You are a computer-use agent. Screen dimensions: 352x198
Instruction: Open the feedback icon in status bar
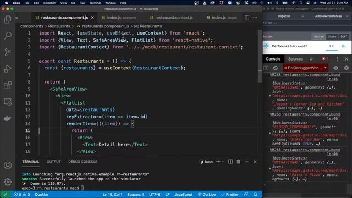[x=246, y=194]
